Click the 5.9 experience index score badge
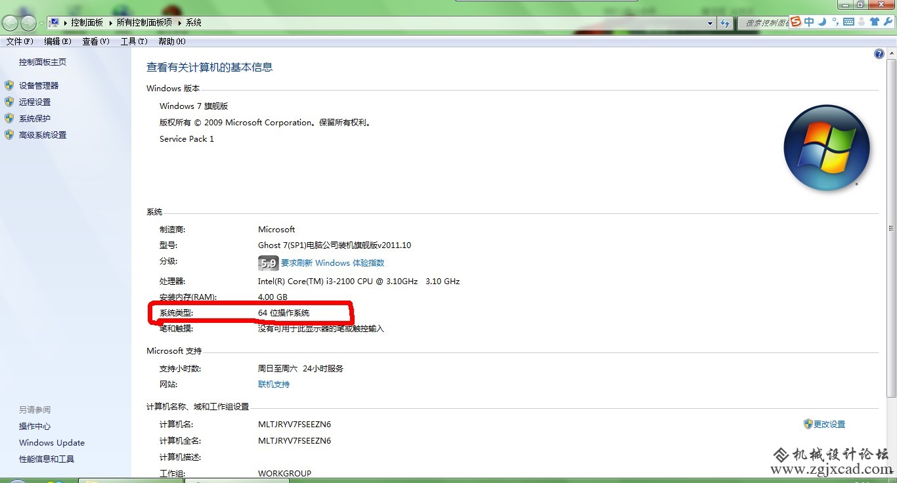897x483 pixels. coord(268,263)
